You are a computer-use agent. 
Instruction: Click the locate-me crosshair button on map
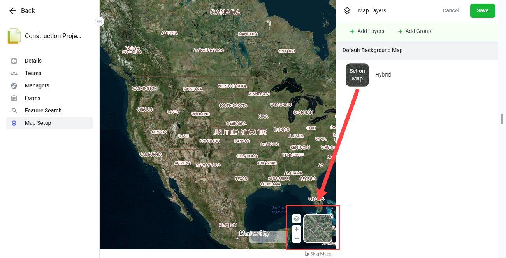click(296, 219)
